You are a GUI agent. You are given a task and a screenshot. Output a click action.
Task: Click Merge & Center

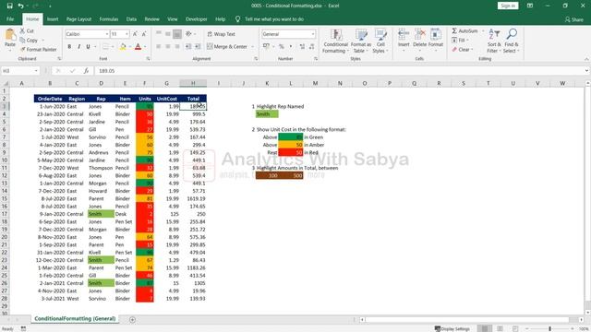[227, 47]
